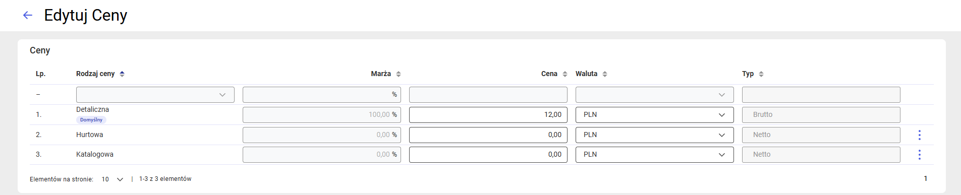Change items per page from 10
This screenshot has height=195, width=961.
112,179
